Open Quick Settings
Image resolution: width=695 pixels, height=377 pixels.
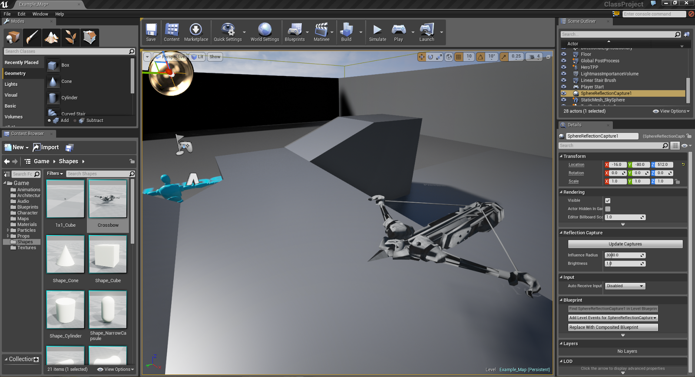pyautogui.click(x=228, y=32)
